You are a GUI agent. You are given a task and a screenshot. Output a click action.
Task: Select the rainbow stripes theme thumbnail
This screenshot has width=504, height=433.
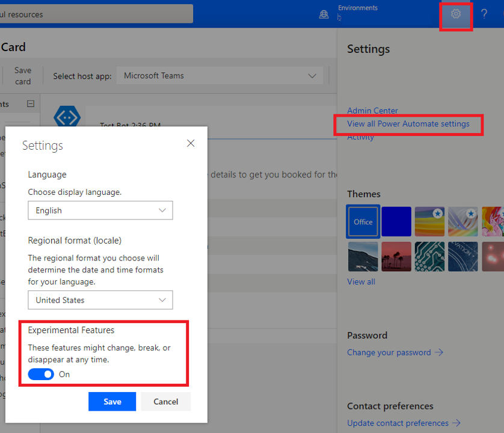[x=430, y=221]
